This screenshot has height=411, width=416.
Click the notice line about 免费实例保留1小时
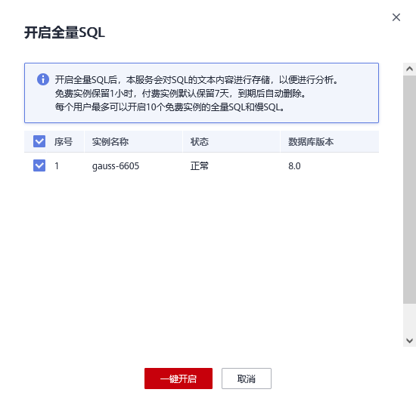point(181,93)
